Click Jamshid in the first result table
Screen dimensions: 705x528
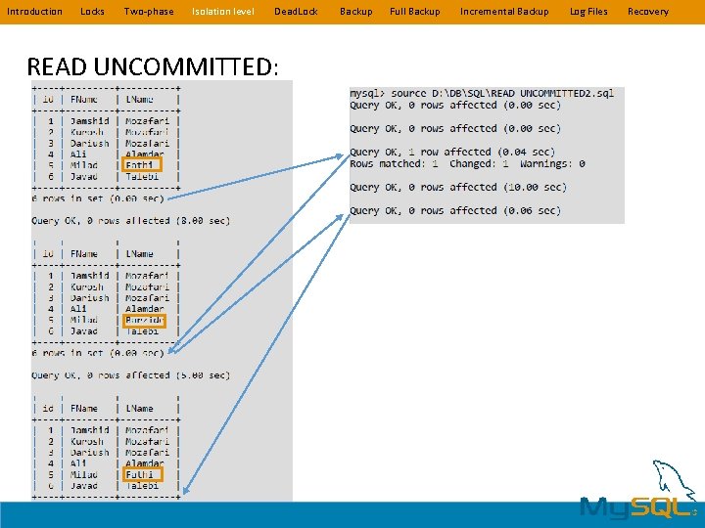click(x=89, y=121)
